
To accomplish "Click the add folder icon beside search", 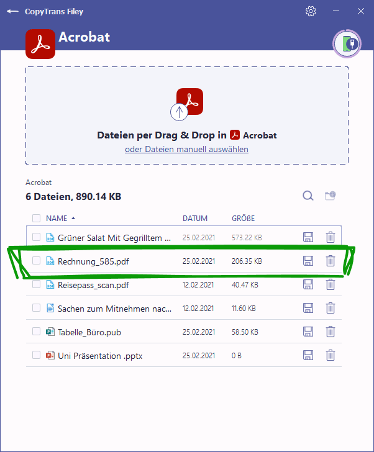I will (331, 196).
